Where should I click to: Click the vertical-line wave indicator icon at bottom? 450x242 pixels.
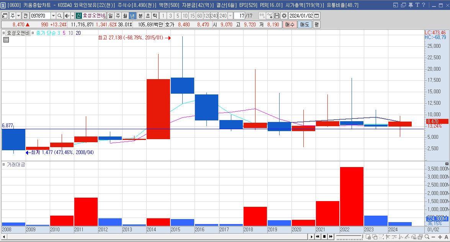401,237
